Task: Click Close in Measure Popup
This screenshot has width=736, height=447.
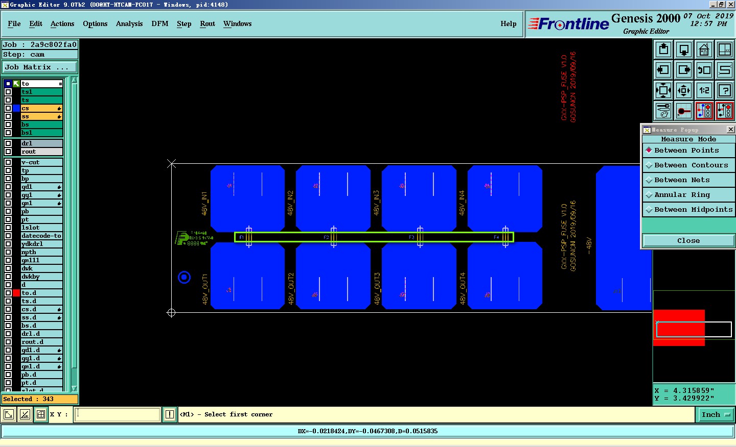Action: (688, 241)
